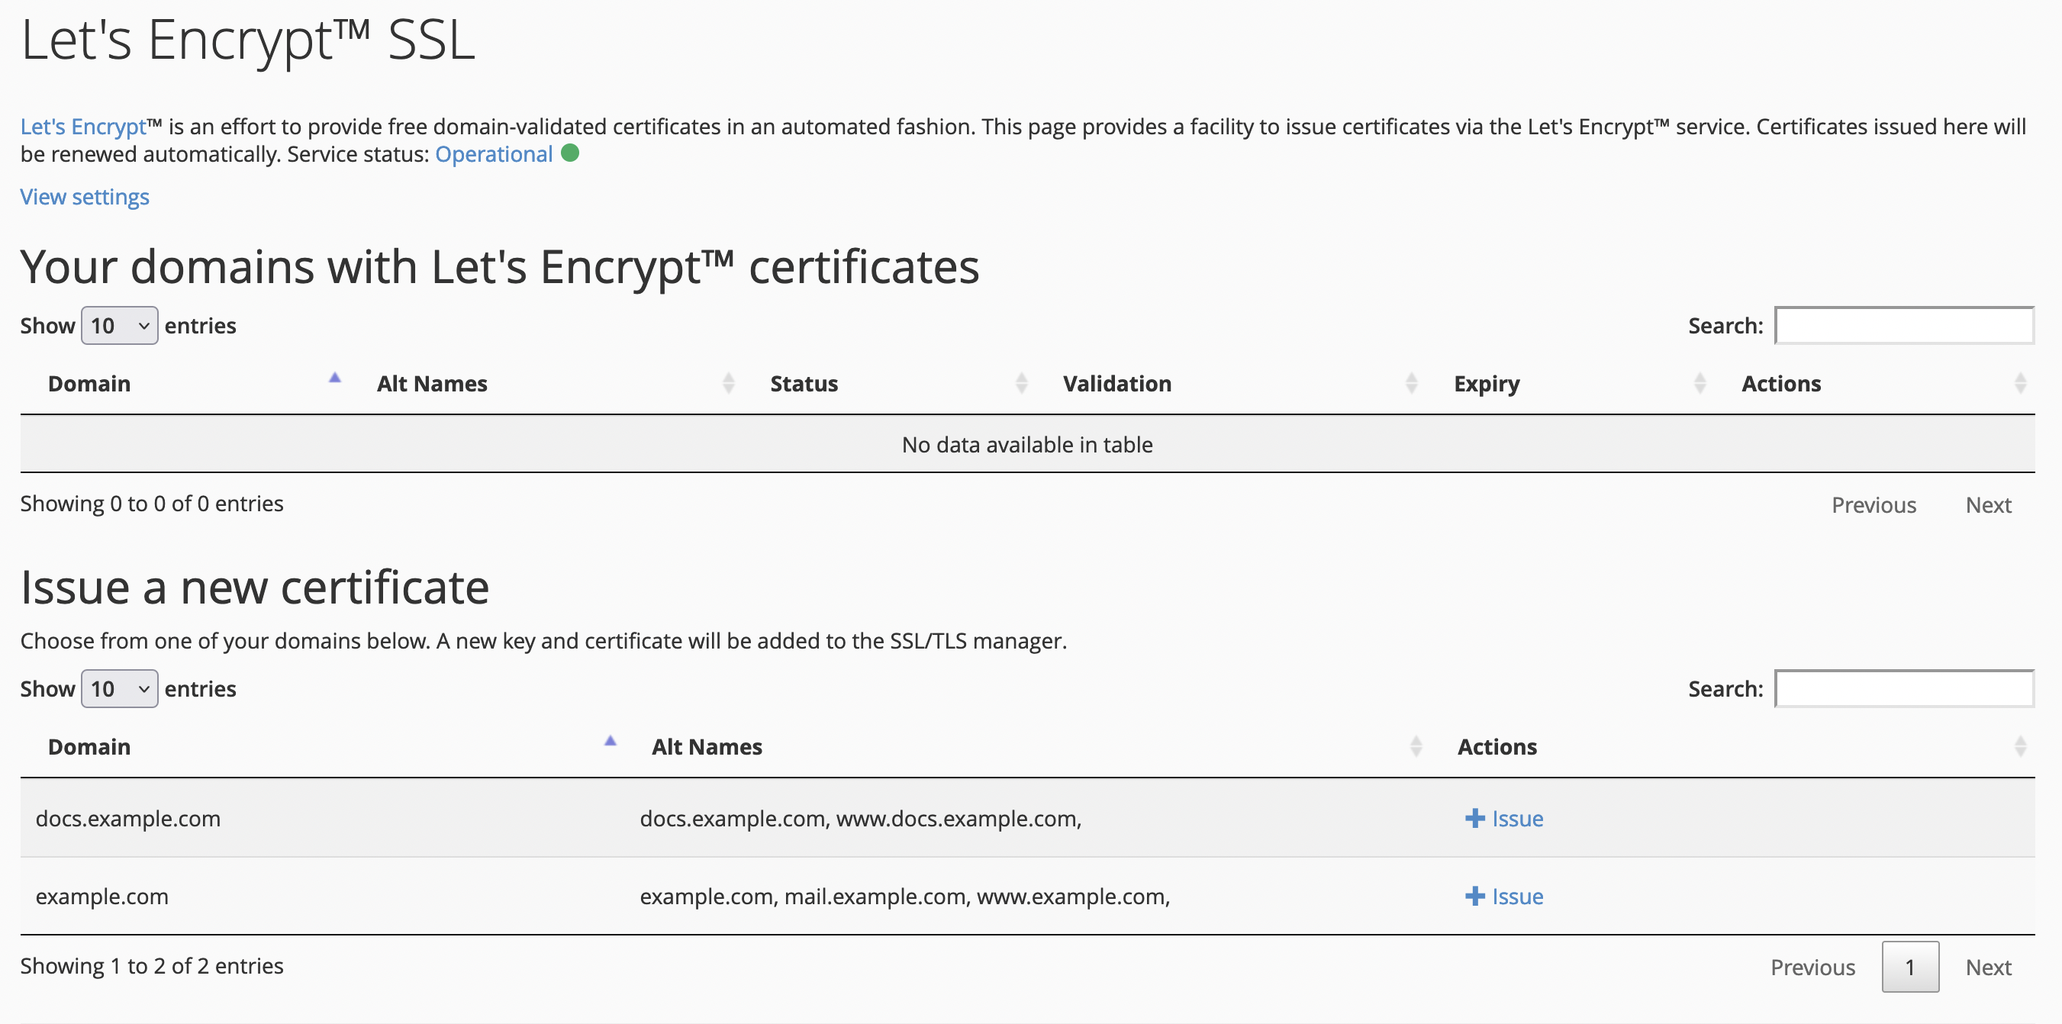The image size is (2062, 1024).
Task: Open the Operational service status link
Action: coord(494,153)
